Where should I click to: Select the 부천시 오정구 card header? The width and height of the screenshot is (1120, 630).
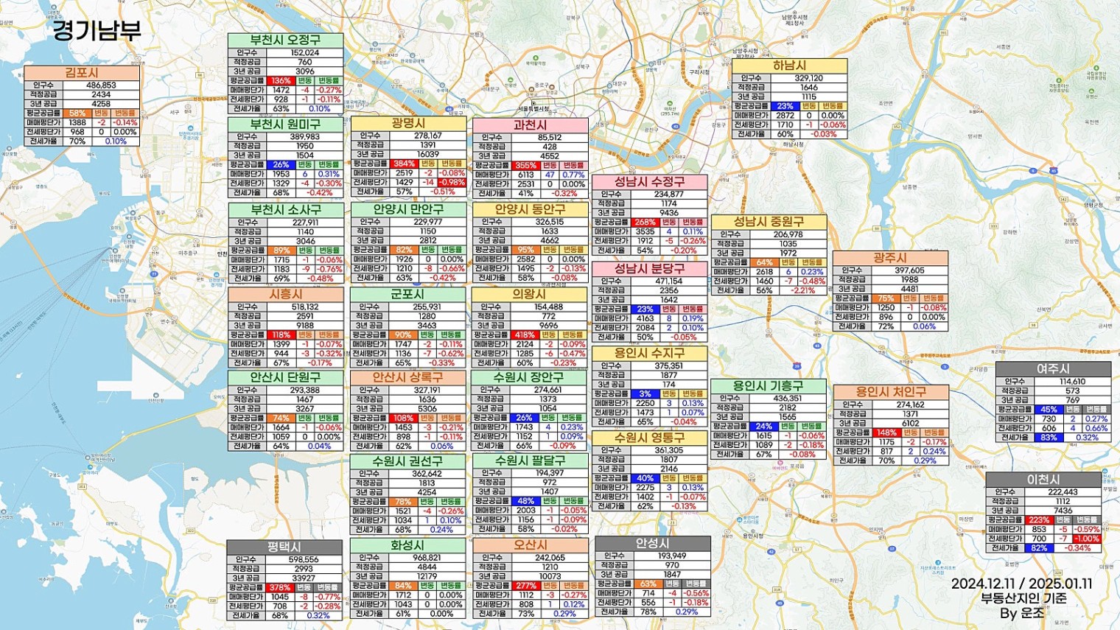point(285,41)
